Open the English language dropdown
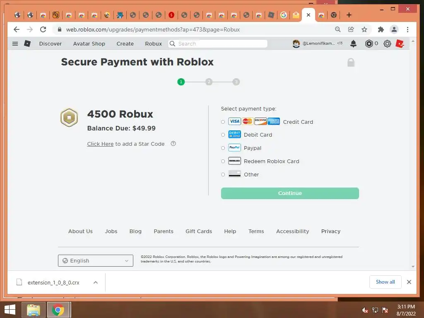The height and width of the screenshot is (318, 424). 96,261
